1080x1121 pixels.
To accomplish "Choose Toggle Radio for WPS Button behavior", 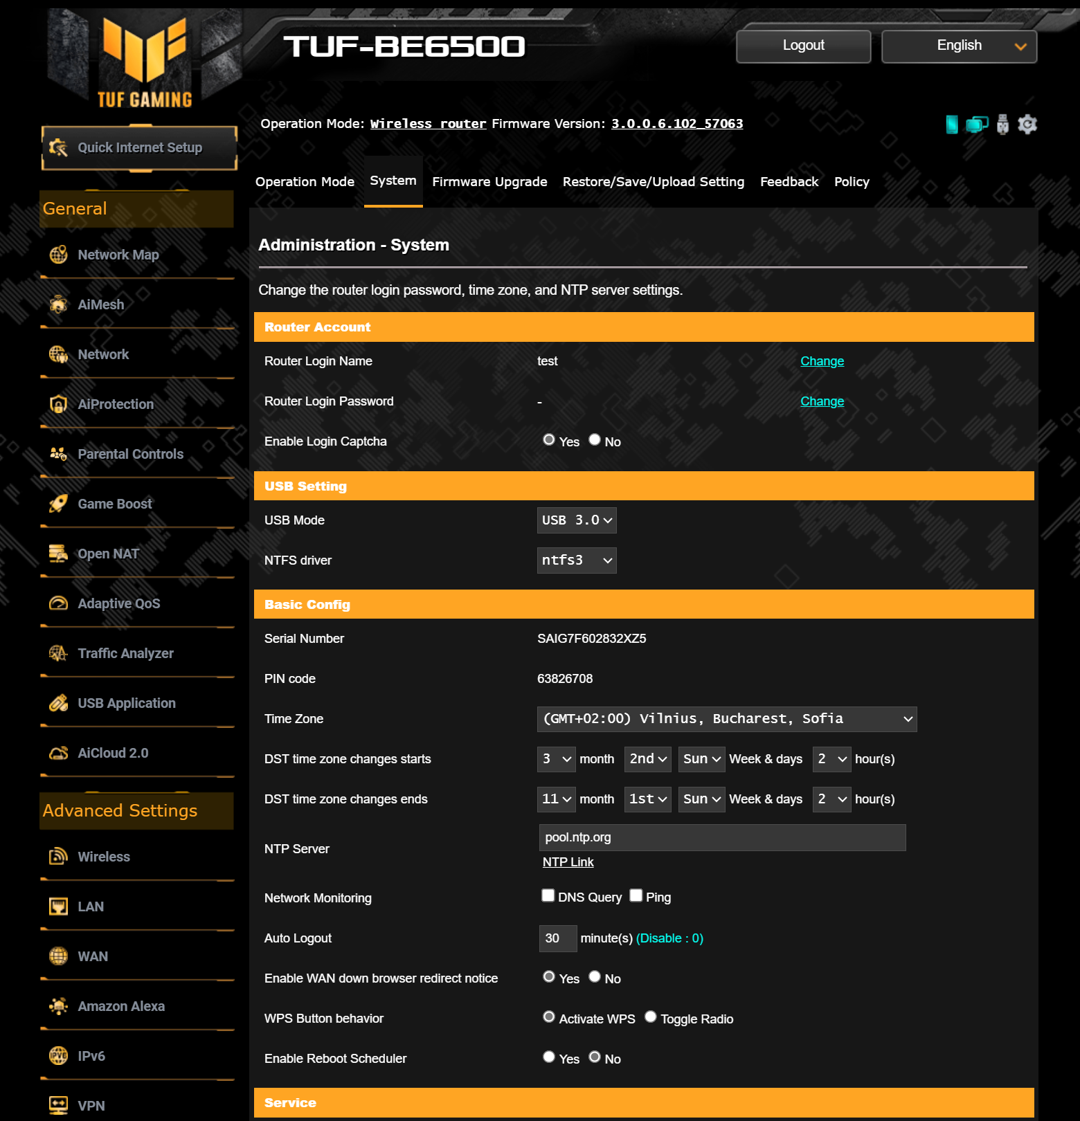I will pyautogui.click(x=651, y=1017).
